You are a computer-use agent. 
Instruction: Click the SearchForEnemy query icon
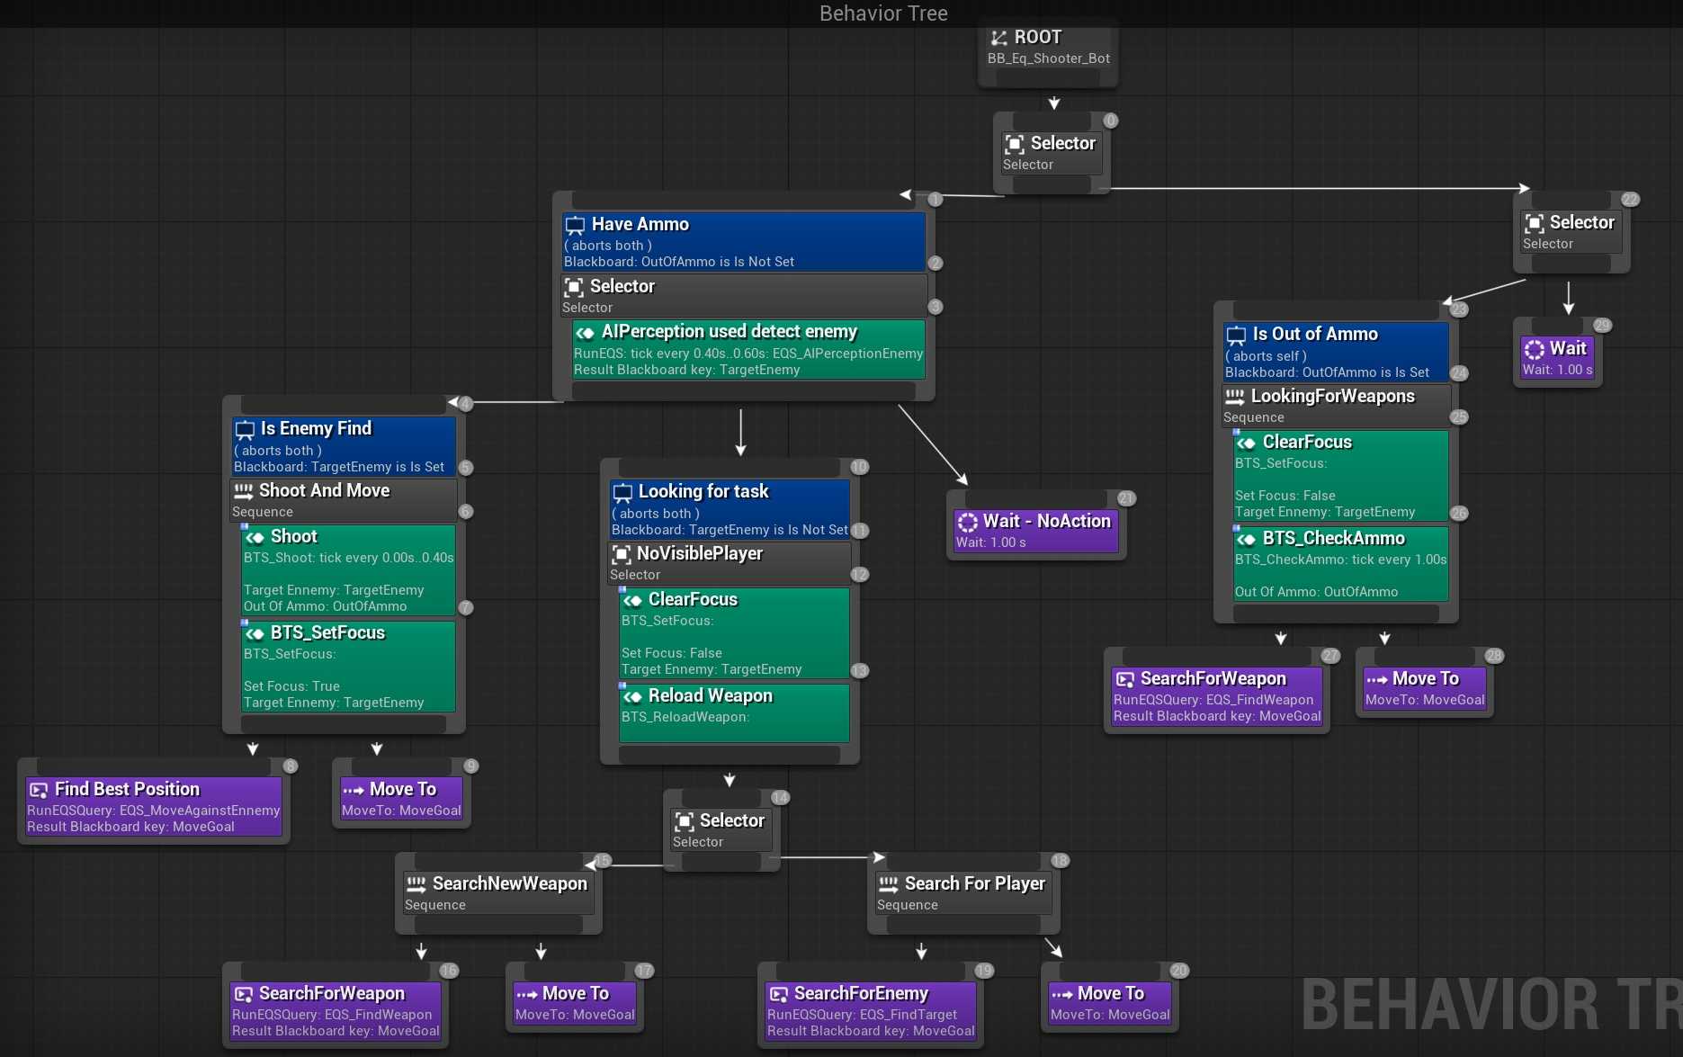[778, 994]
